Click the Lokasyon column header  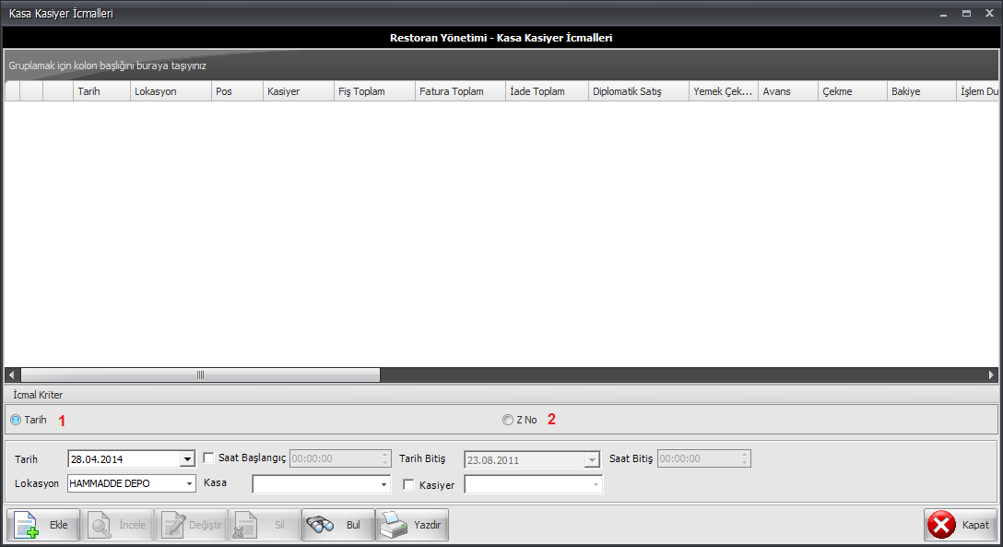click(x=171, y=91)
